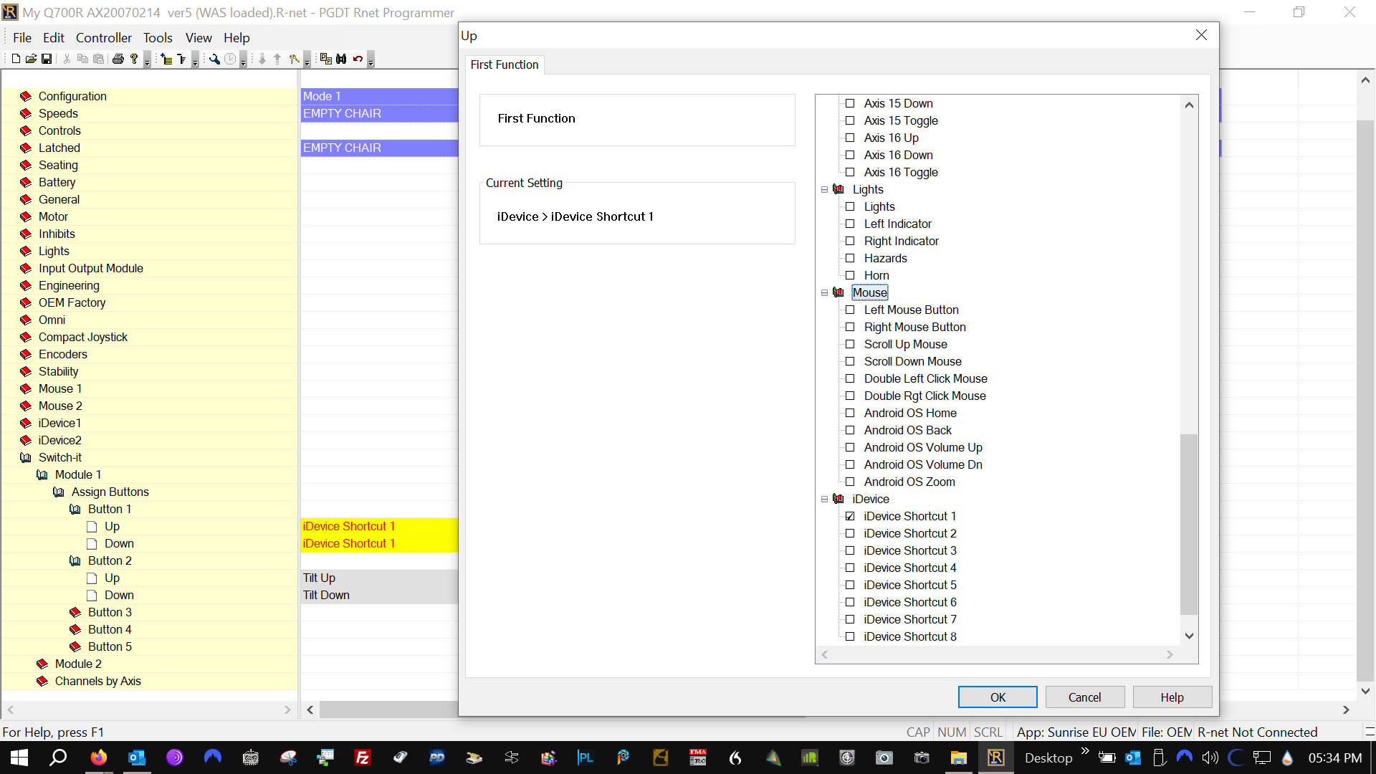1376x774 pixels.
Task: Open the Controller menu
Action: click(103, 38)
